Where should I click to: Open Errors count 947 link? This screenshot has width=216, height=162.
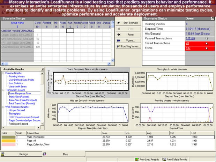(x=188, y=48)
